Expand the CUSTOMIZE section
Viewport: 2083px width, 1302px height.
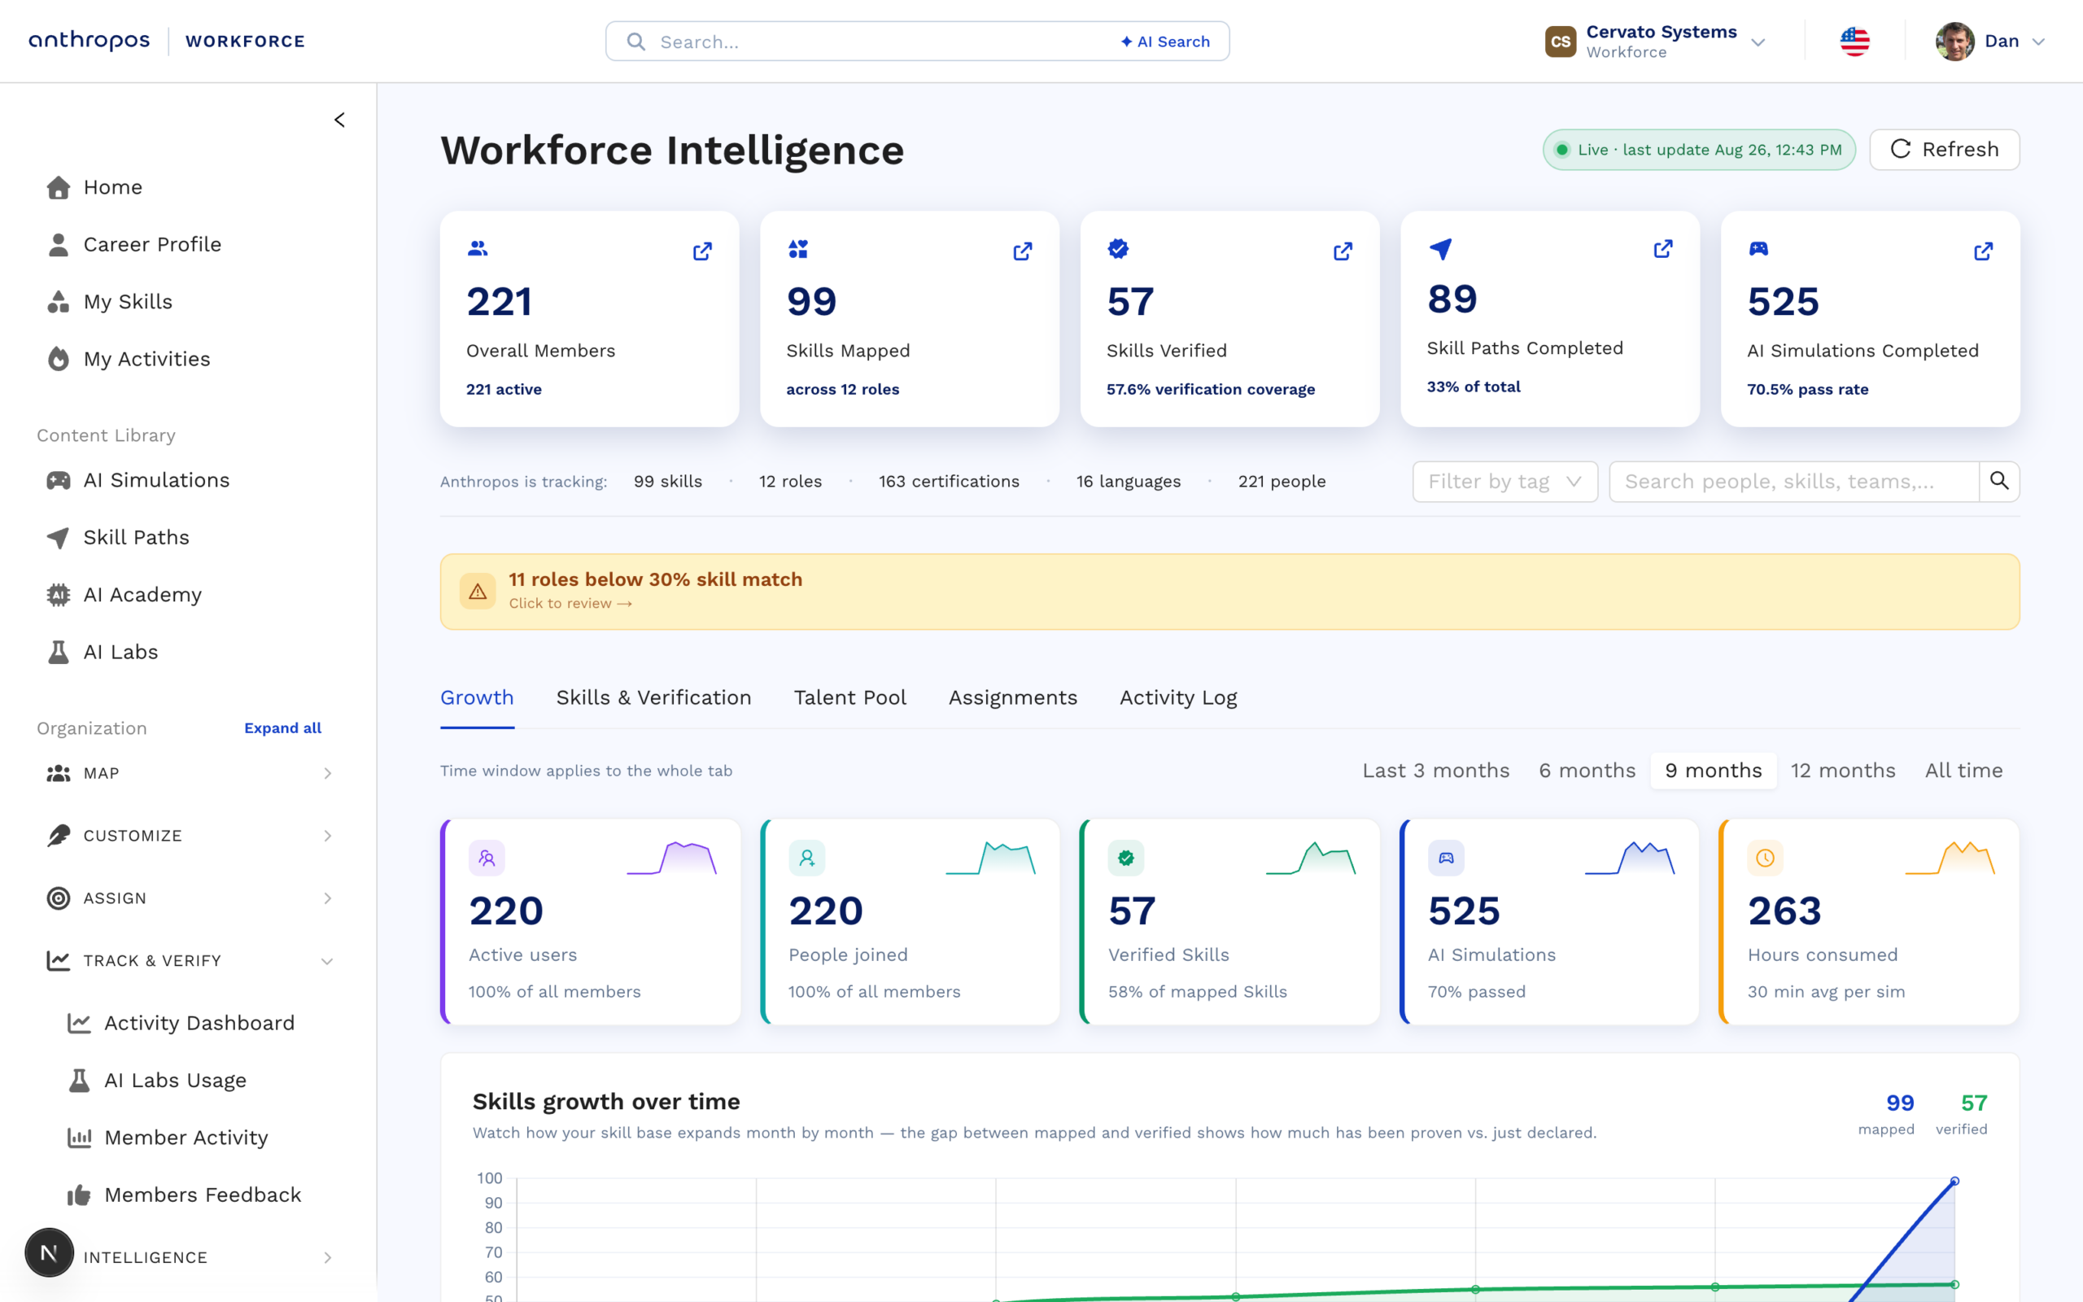pyautogui.click(x=189, y=835)
